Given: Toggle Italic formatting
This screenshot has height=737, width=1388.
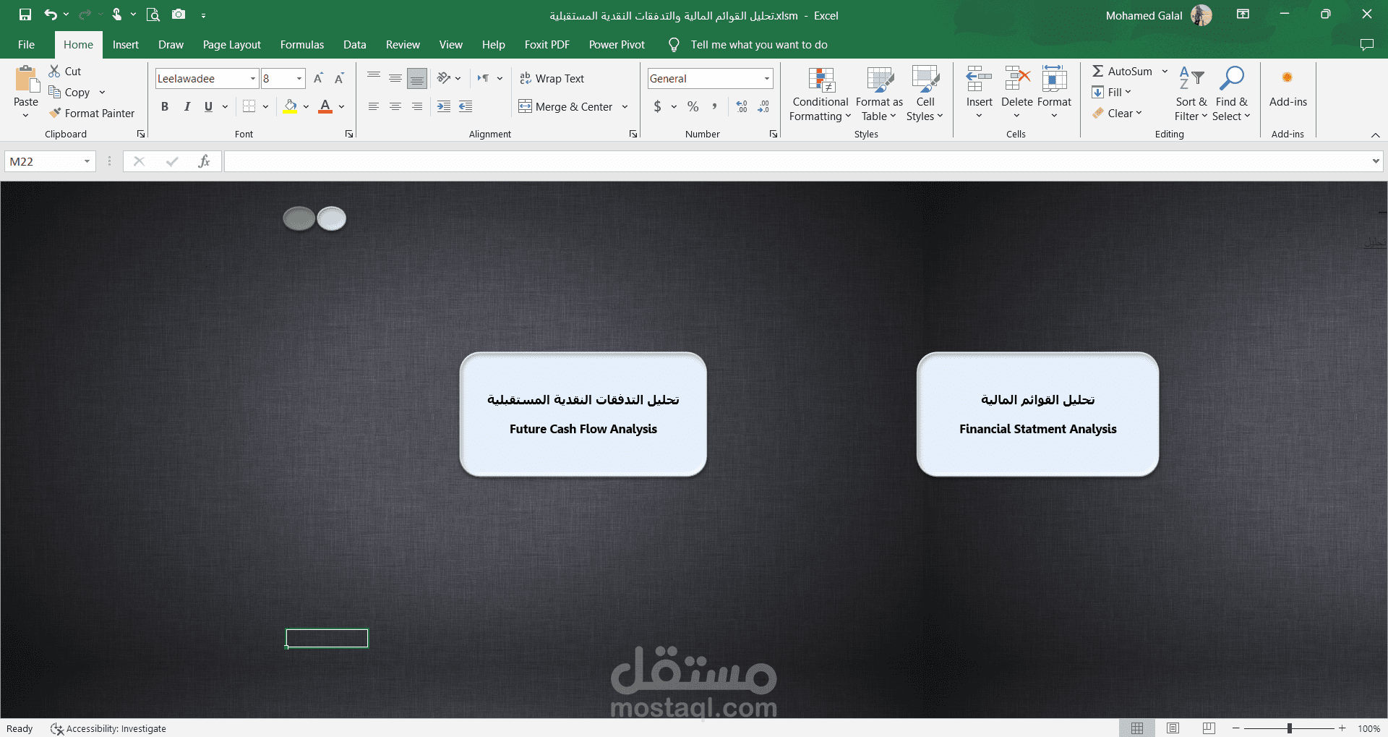Looking at the screenshot, I should coord(187,106).
